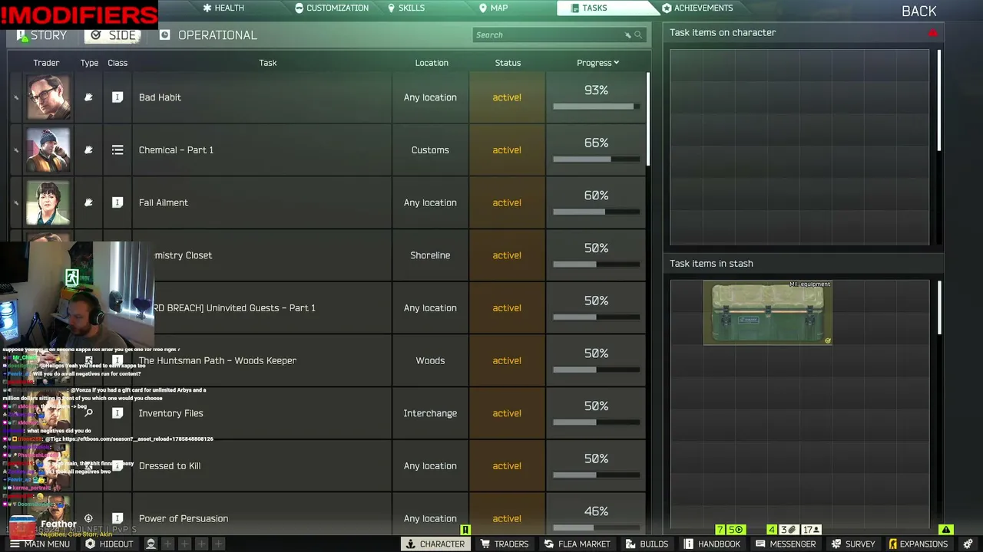Click the Bad Habit 93% progress bar
Image resolution: width=983 pixels, height=552 pixels.
[x=596, y=107]
